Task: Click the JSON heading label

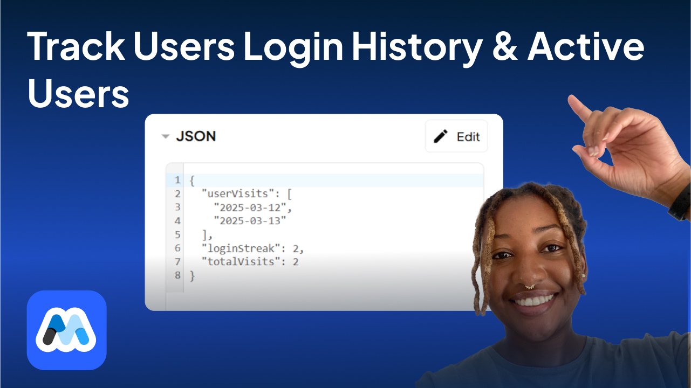Action: point(196,136)
